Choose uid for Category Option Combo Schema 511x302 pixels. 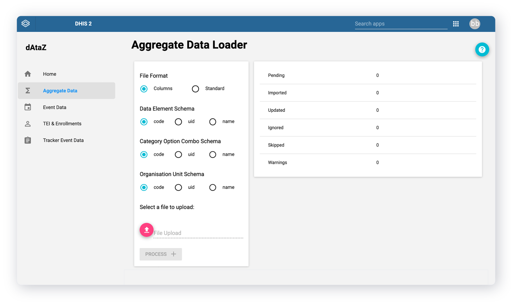point(178,154)
